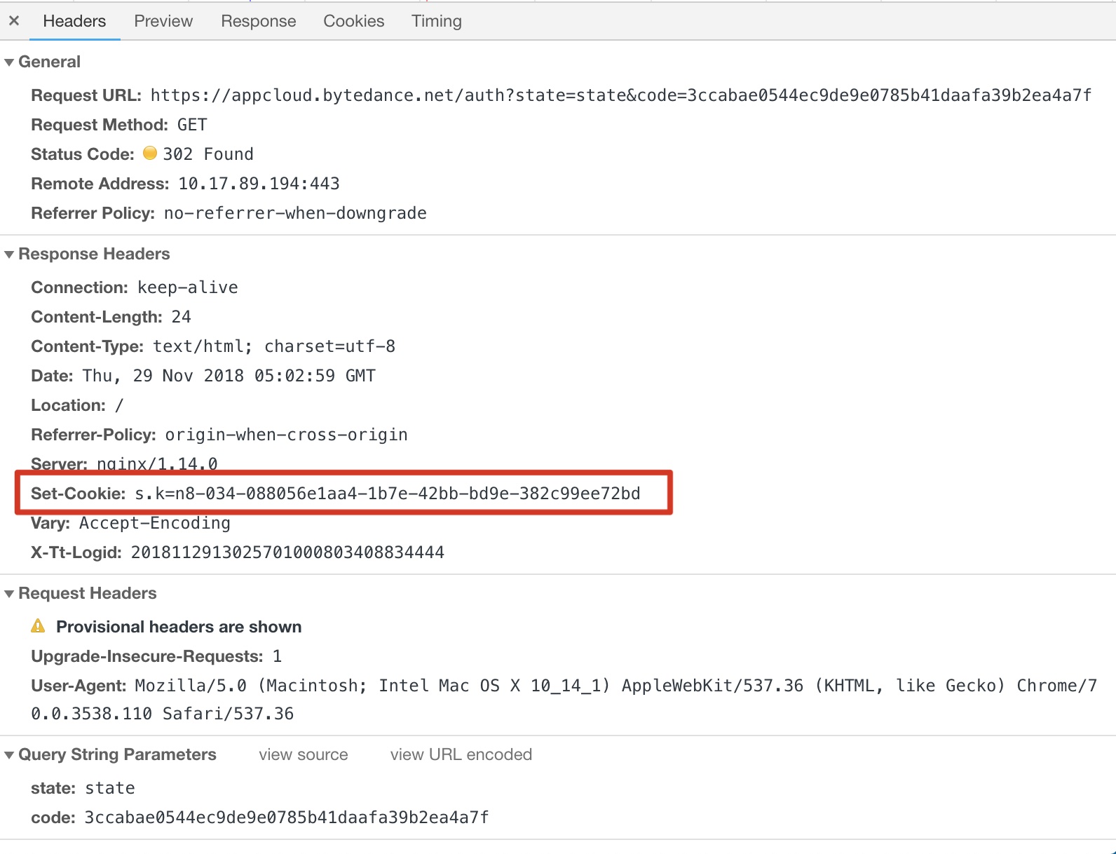
Task: Select the Request URL value
Action: [x=621, y=95]
